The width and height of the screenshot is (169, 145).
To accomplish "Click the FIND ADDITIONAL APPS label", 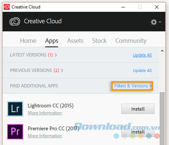I will 34,86.
